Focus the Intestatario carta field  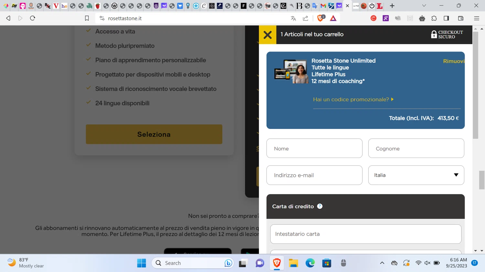(366, 234)
